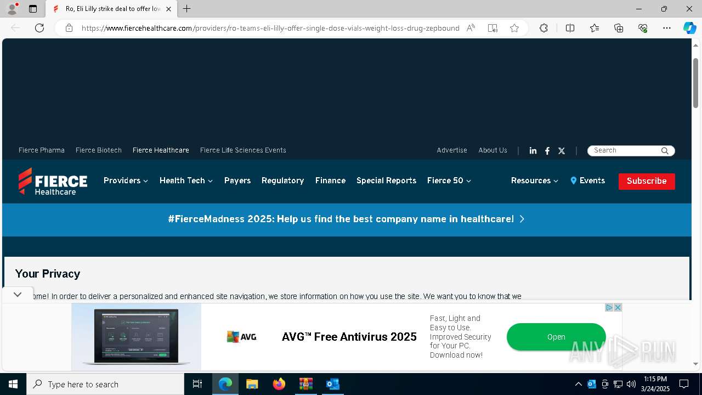This screenshot has width=702, height=395.
Task: Open the #FierceMadness 2025 banner
Action: click(346, 219)
